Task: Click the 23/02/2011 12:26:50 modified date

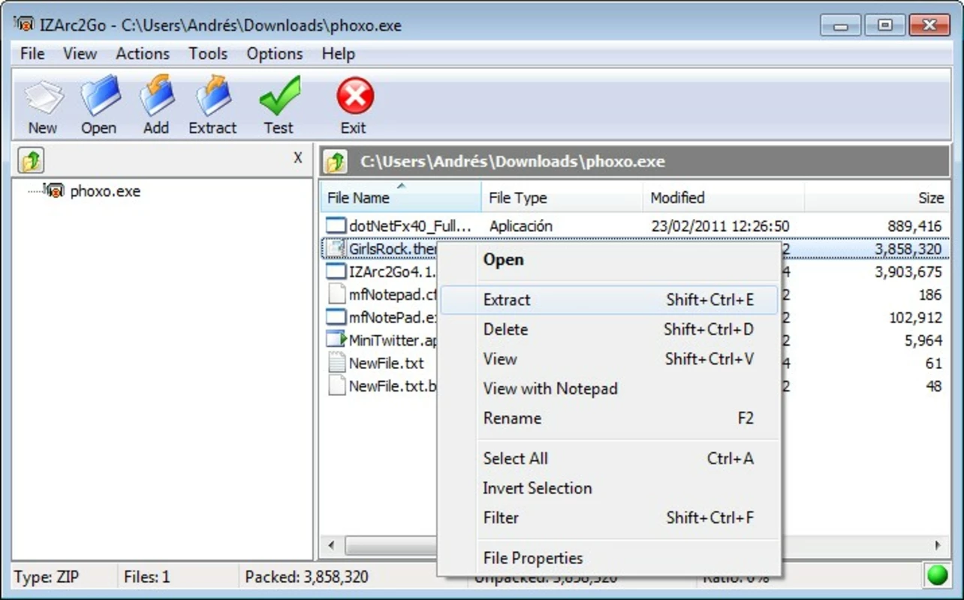Action: pyautogui.click(x=720, y=226)
